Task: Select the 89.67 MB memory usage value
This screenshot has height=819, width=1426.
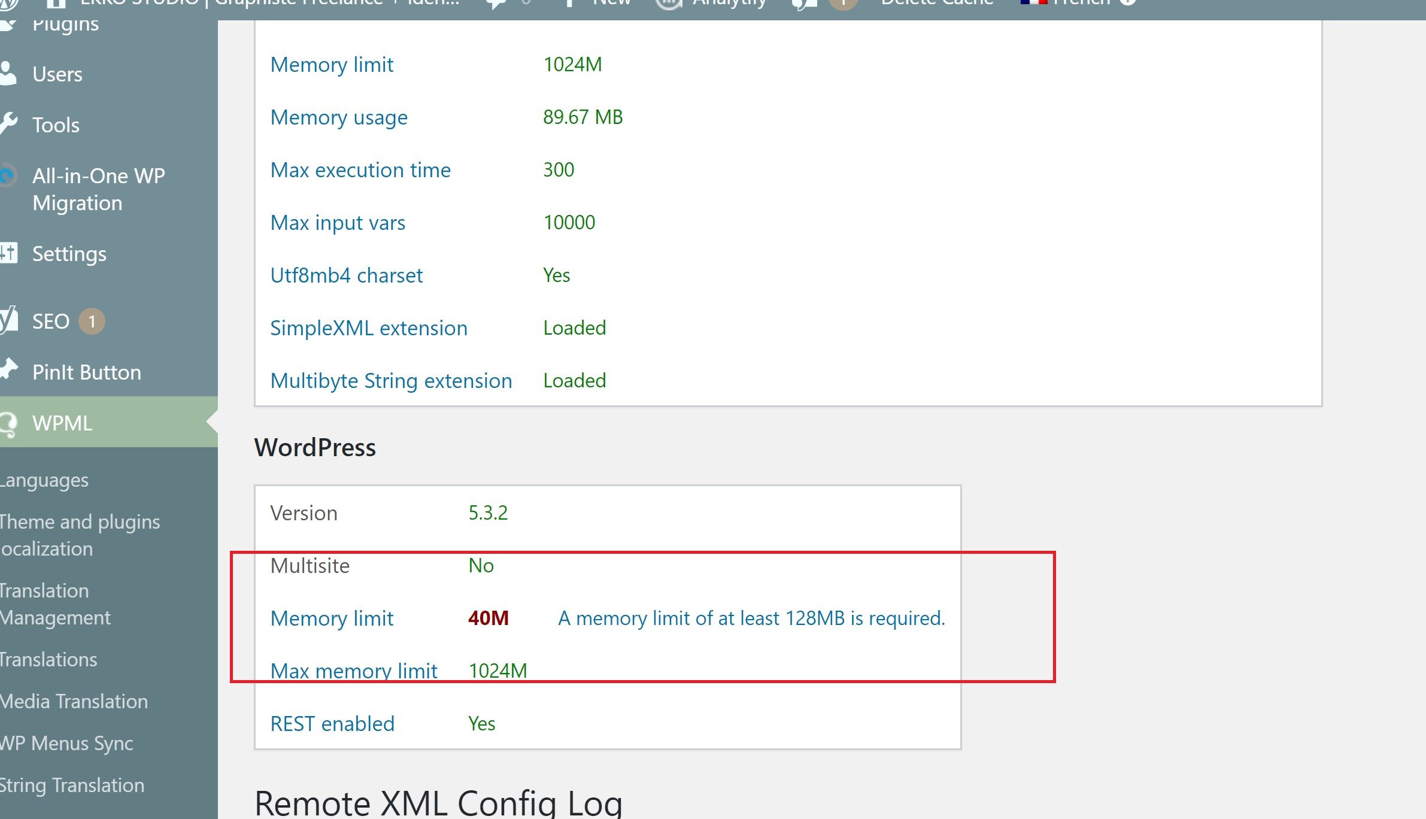Action: click(583, 117)
